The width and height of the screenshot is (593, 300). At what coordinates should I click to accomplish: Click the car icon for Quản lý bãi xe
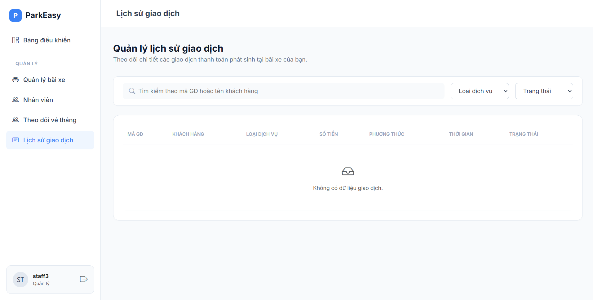[x=15, y=80]
